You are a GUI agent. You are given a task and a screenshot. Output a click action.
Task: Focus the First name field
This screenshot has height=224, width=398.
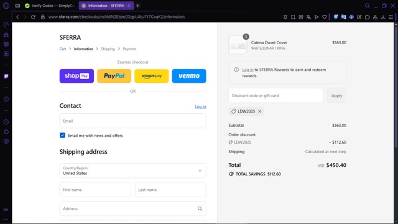click(95, 190)
